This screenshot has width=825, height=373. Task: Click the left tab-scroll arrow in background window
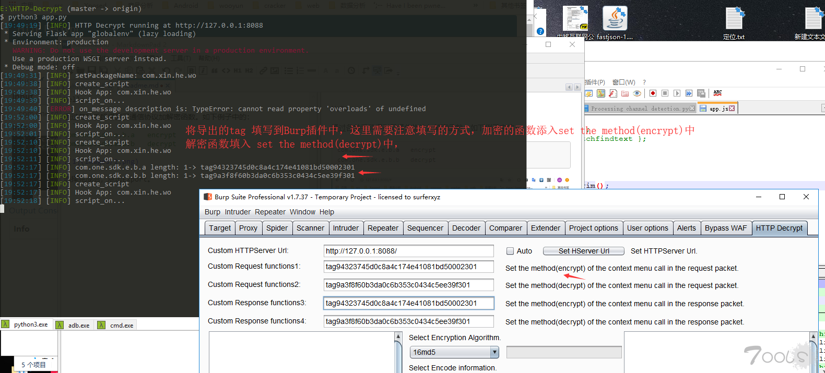tap(569, 87)
